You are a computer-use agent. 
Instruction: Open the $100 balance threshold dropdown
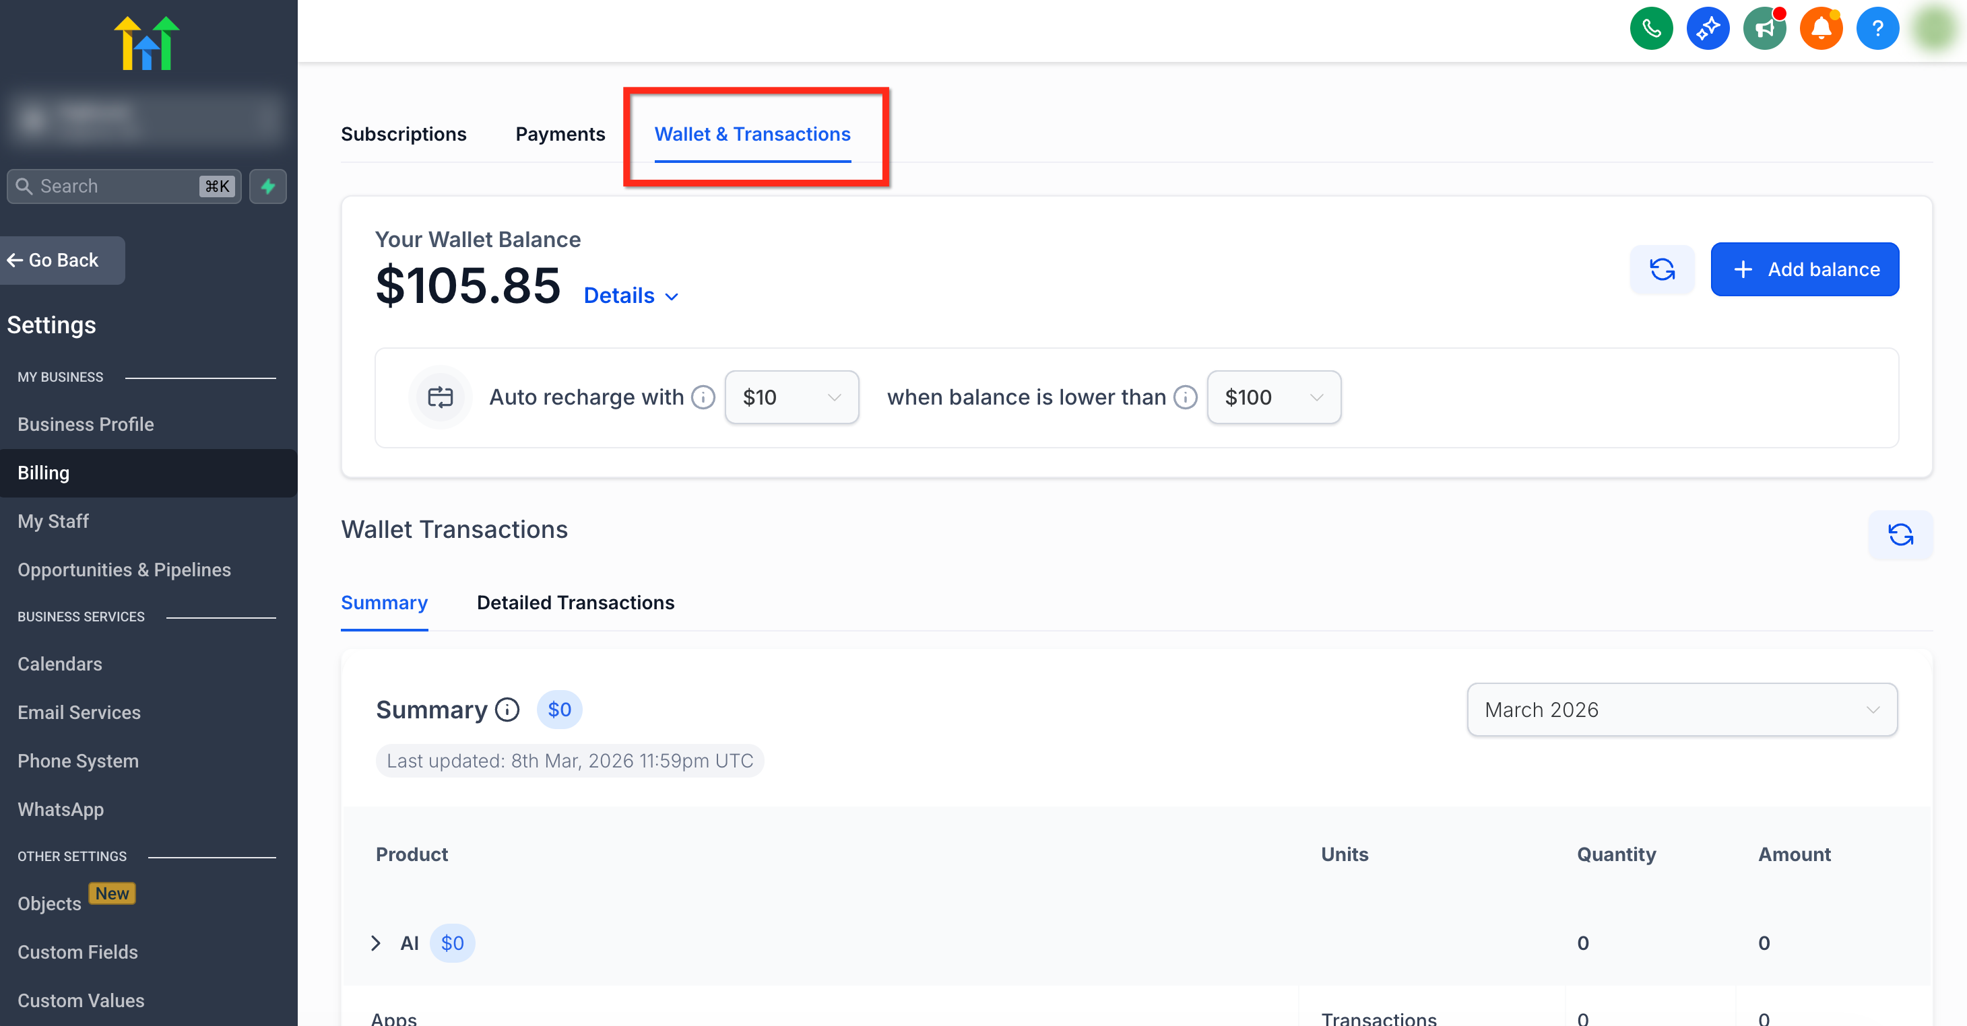(1273, 397)
